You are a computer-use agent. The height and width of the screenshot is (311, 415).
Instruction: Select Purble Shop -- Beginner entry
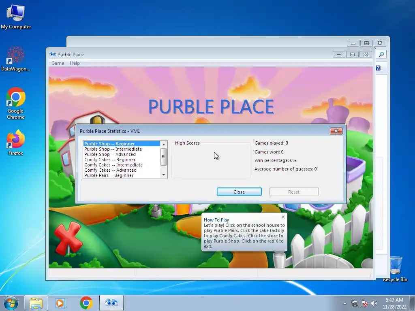[x=122, y=144]
